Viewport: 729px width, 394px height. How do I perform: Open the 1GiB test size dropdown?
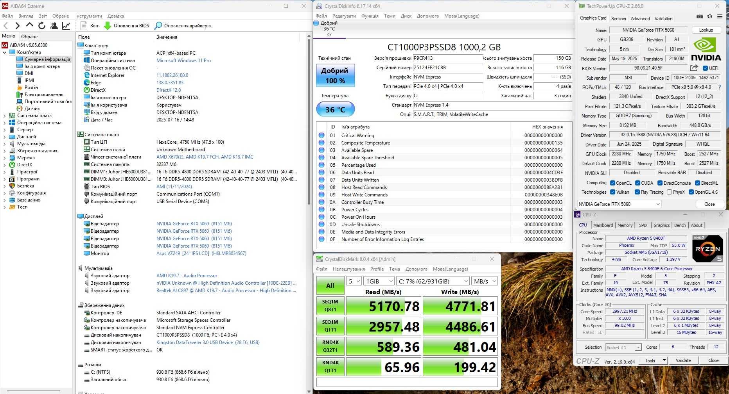[x=379, y=281]
